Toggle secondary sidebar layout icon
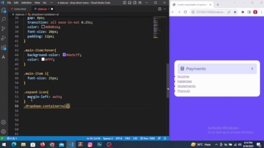Viewport: 264px width, 148px height. pos(135,3)
